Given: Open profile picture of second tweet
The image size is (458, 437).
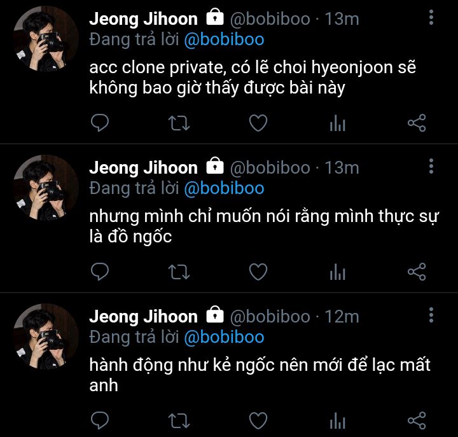Looking at the screenshot, I should (46, 188).
